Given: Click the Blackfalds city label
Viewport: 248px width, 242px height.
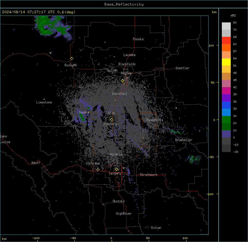Looking at the screenshot, I should [127, 64].
